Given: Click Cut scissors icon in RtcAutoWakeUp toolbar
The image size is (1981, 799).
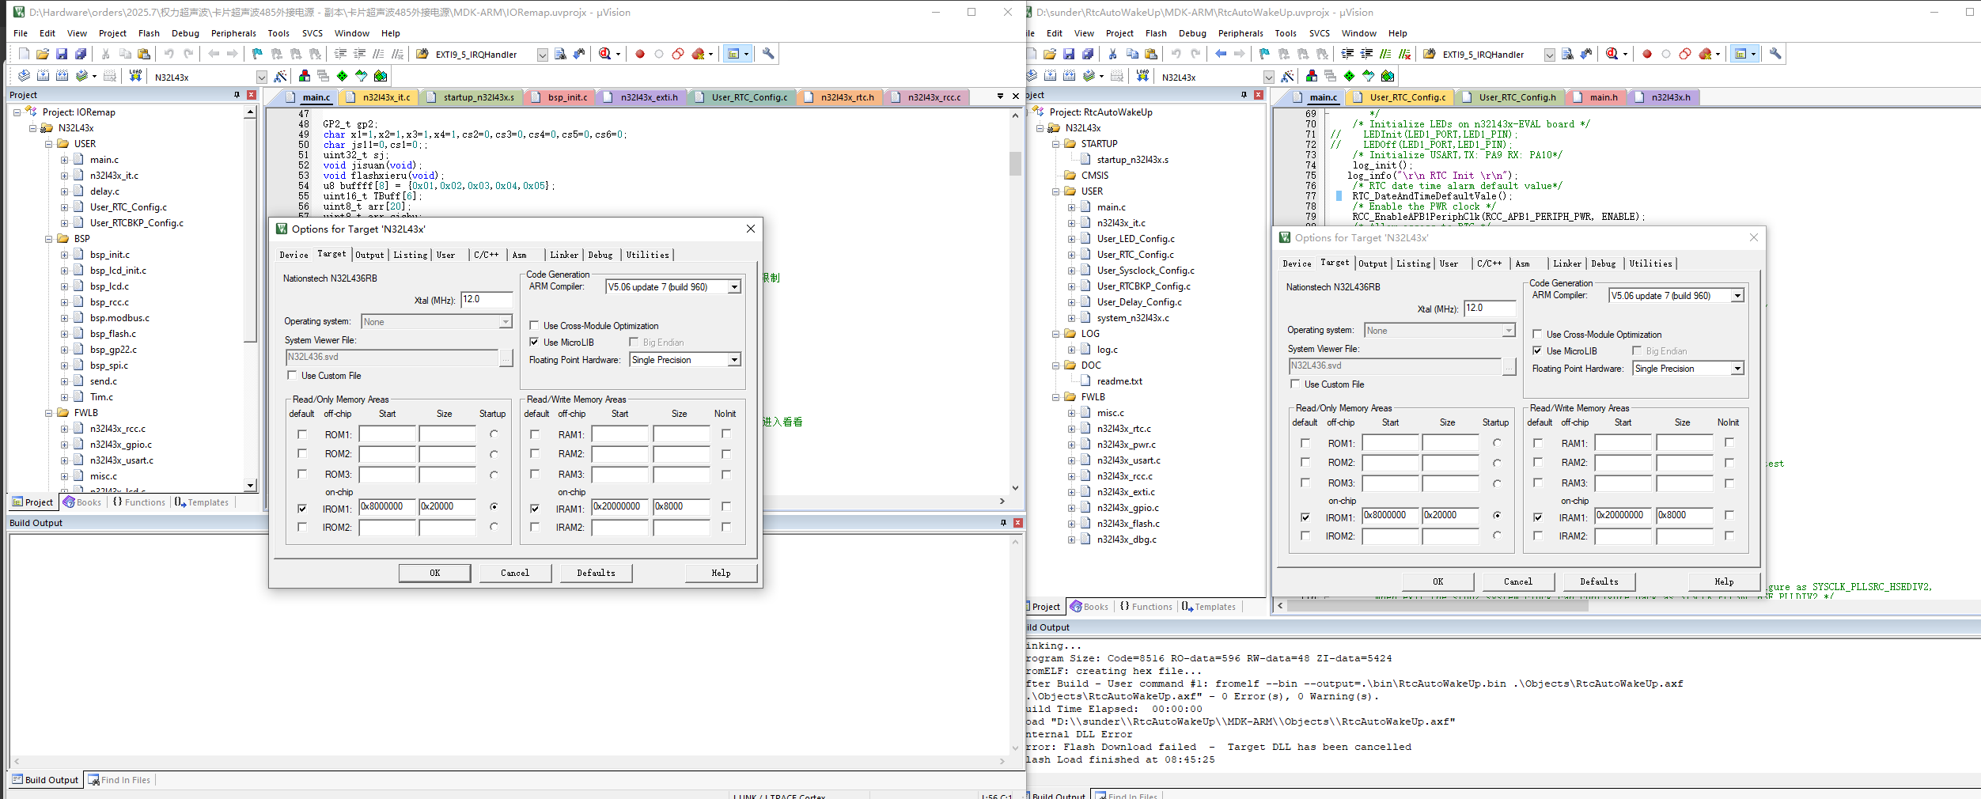Looking at the screenshot, I should 1112,54.
